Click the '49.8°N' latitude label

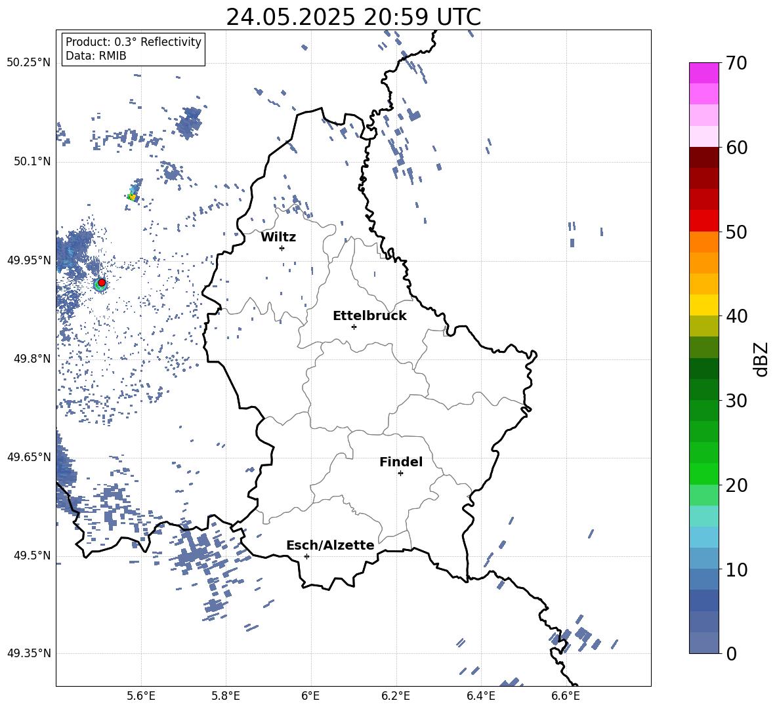pyautogui.click(x=32, y=359)
